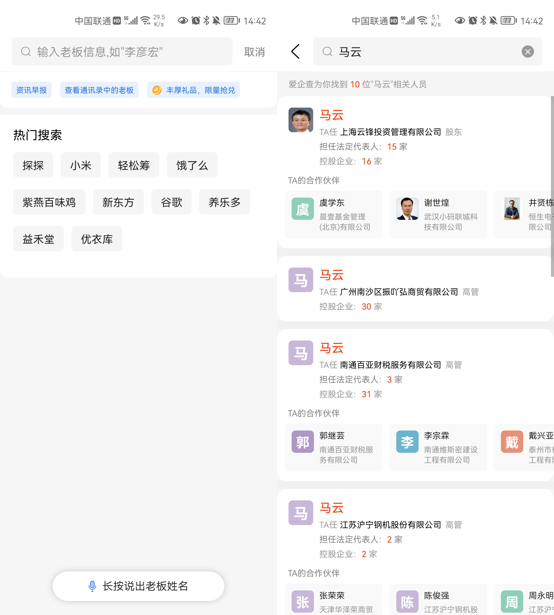554x615 pixels.
Task: Tap the blue 李 avatar of partner 李宗霖
Action: 407,442
